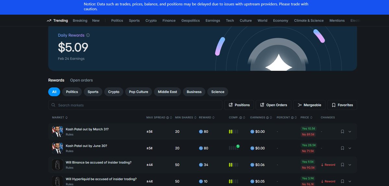Open Breaking in the top navigation
The width and height of the screenshot is (389, 186).
[80, 20]
